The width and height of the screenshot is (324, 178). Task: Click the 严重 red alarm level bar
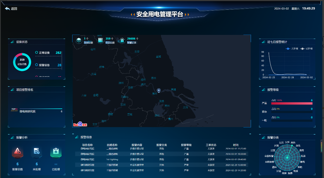tap(292, 103)
